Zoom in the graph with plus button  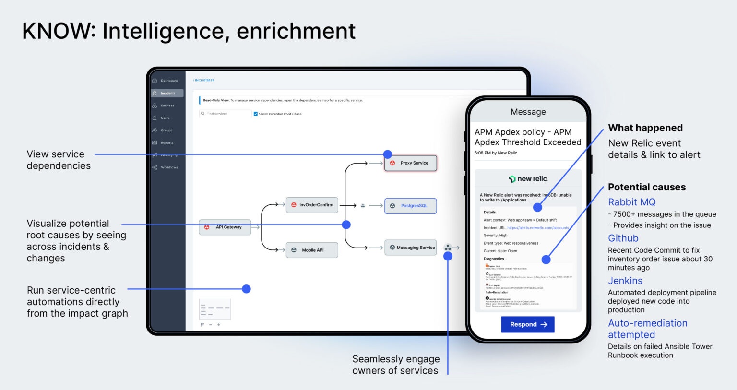[219, 325]
